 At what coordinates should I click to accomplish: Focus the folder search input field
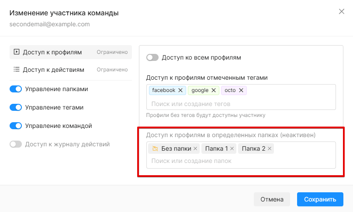pyautogui.click(x=241, y=161)
